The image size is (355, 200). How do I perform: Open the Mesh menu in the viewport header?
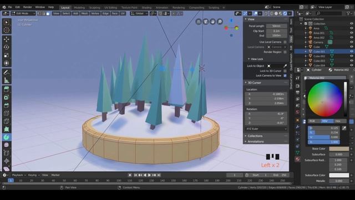(x=85, y=13)
